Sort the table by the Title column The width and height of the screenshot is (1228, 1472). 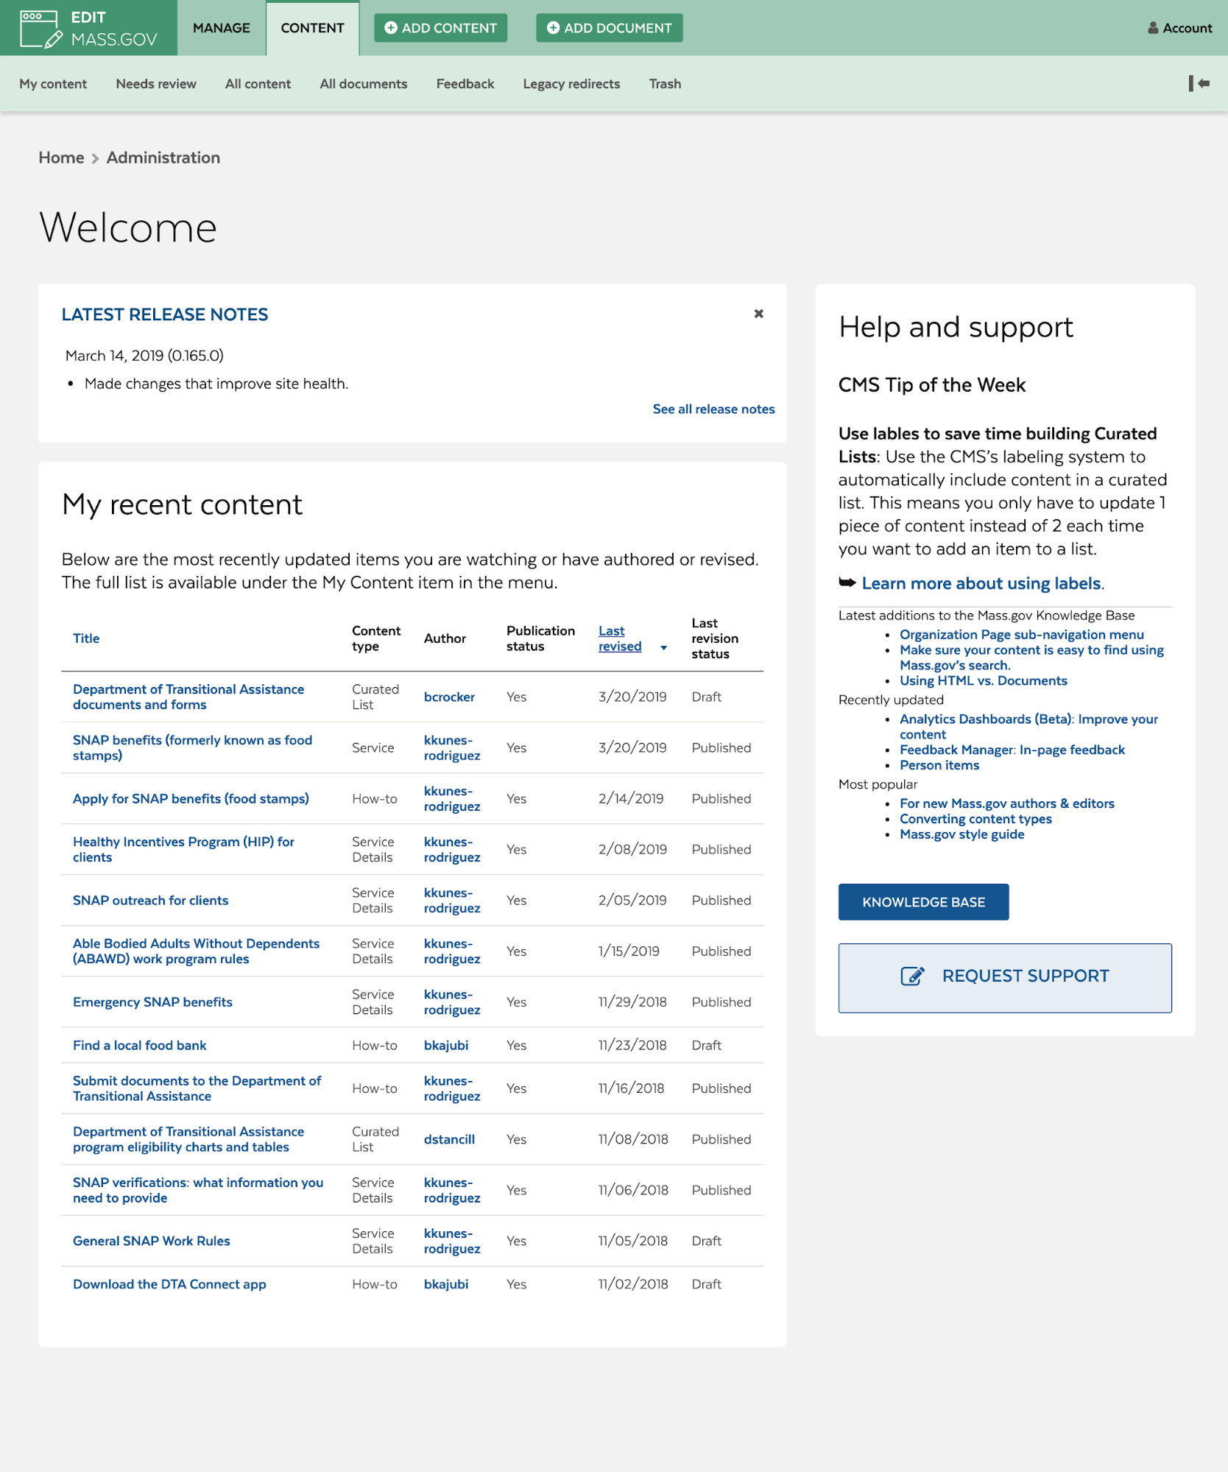pos(85,638)
